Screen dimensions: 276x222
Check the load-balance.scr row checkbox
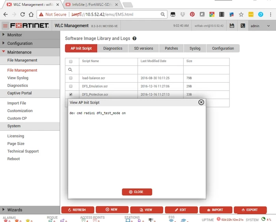point(71,78)
